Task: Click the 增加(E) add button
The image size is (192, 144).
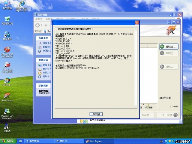Action: coord(169,47)
